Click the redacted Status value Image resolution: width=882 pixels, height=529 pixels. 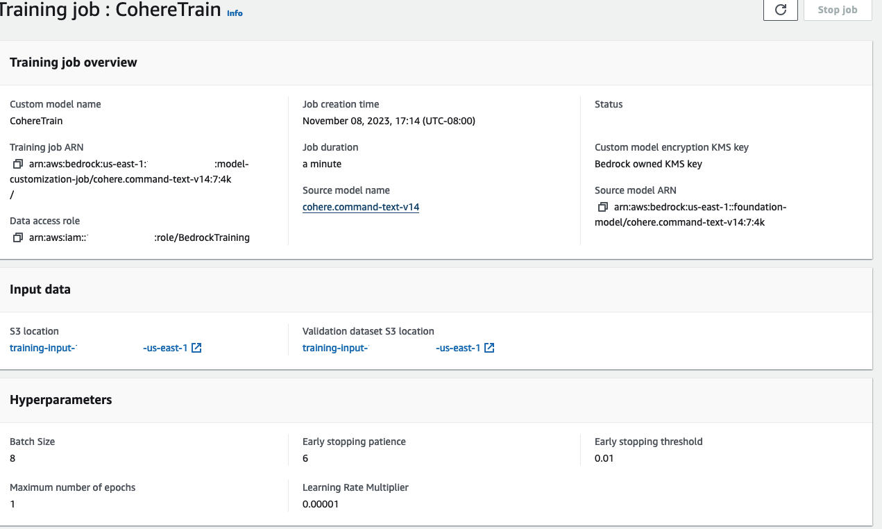(620, 119)
